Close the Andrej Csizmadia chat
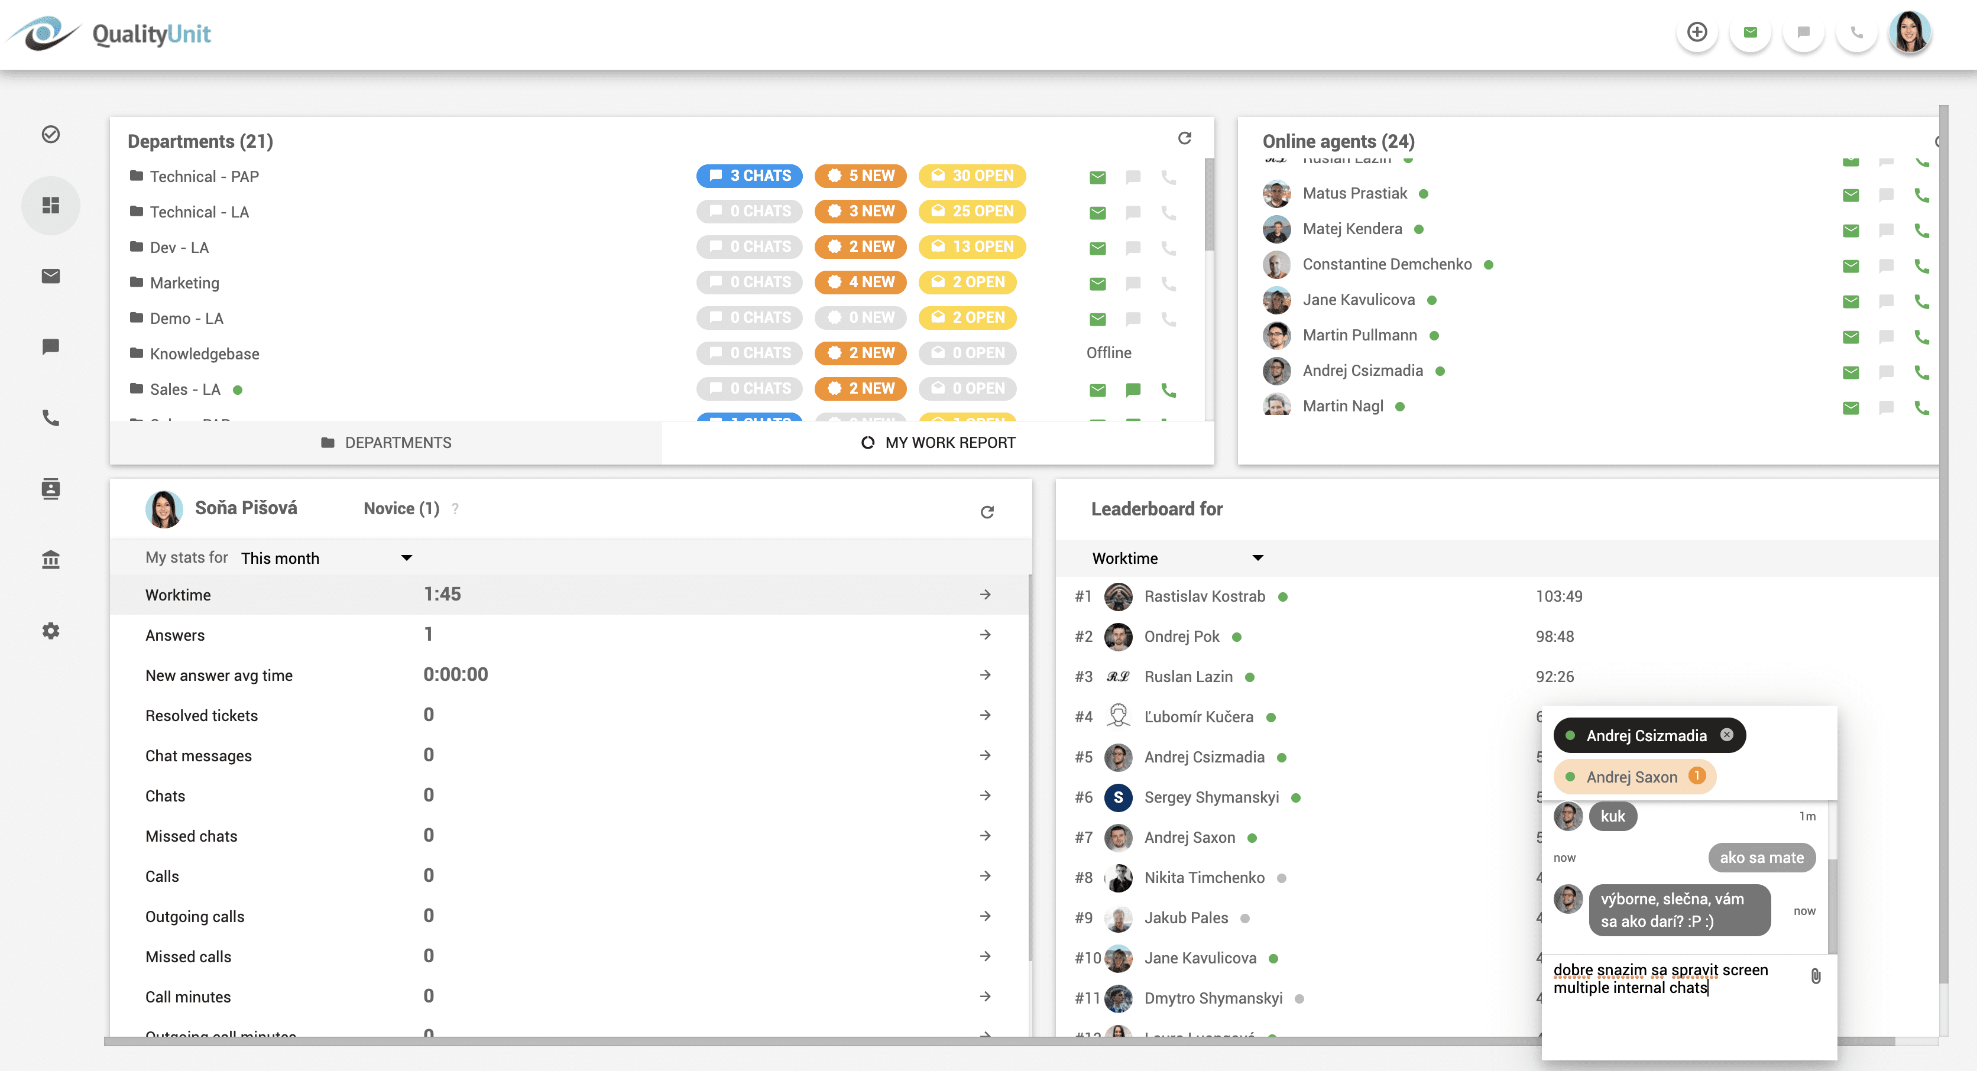Image resolution: width=1977 pixels, height=1071 pixels. (x=1728, y=735)
